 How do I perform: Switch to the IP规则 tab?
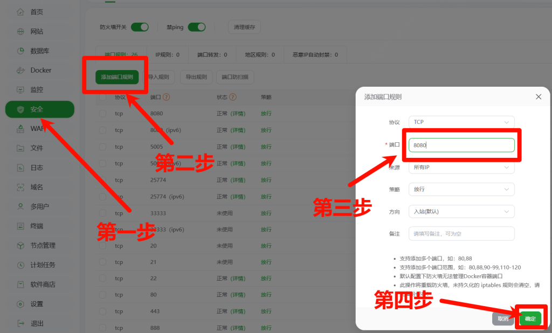[x=167, y=54]
